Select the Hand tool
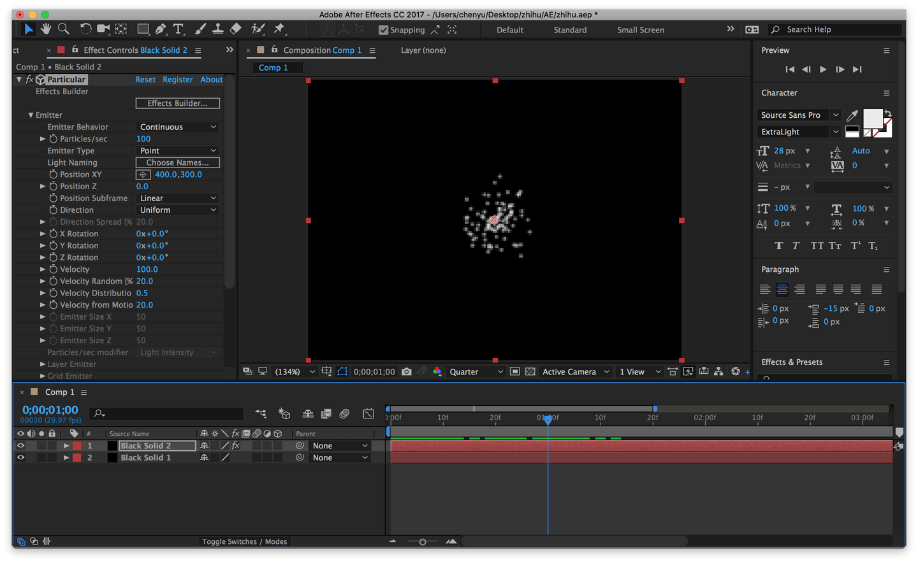Image resolution: width=918 pixels, height=563 pixels. coord(46,29)
